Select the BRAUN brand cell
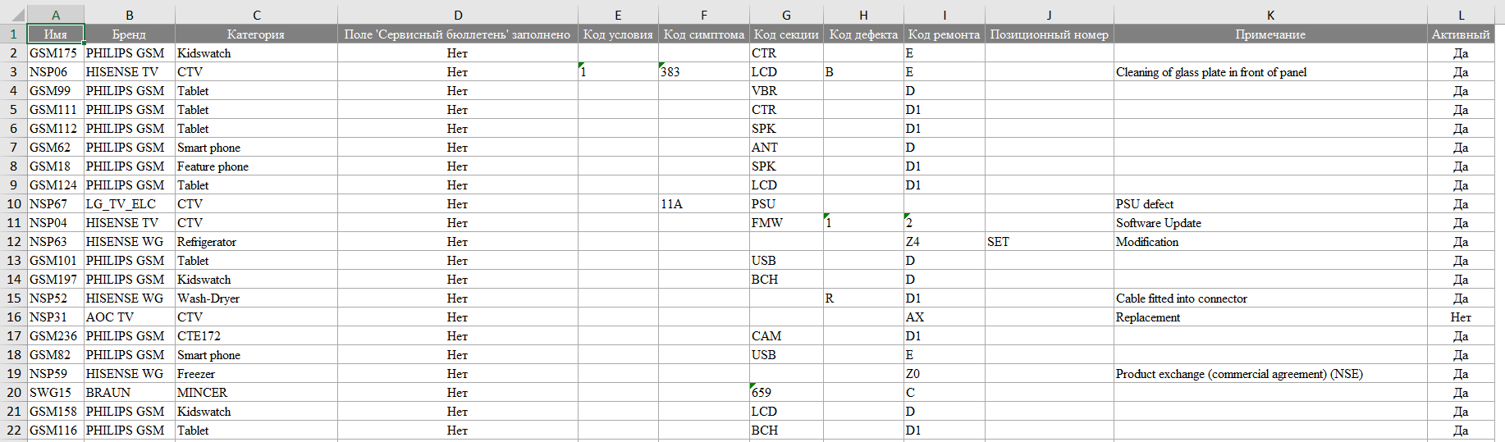The width and height of the screenshot is (1505, 442). tap(130, 392)
